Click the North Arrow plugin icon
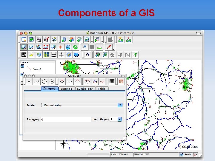The width and height of the screenshot is (215, 161). [61, 55]
